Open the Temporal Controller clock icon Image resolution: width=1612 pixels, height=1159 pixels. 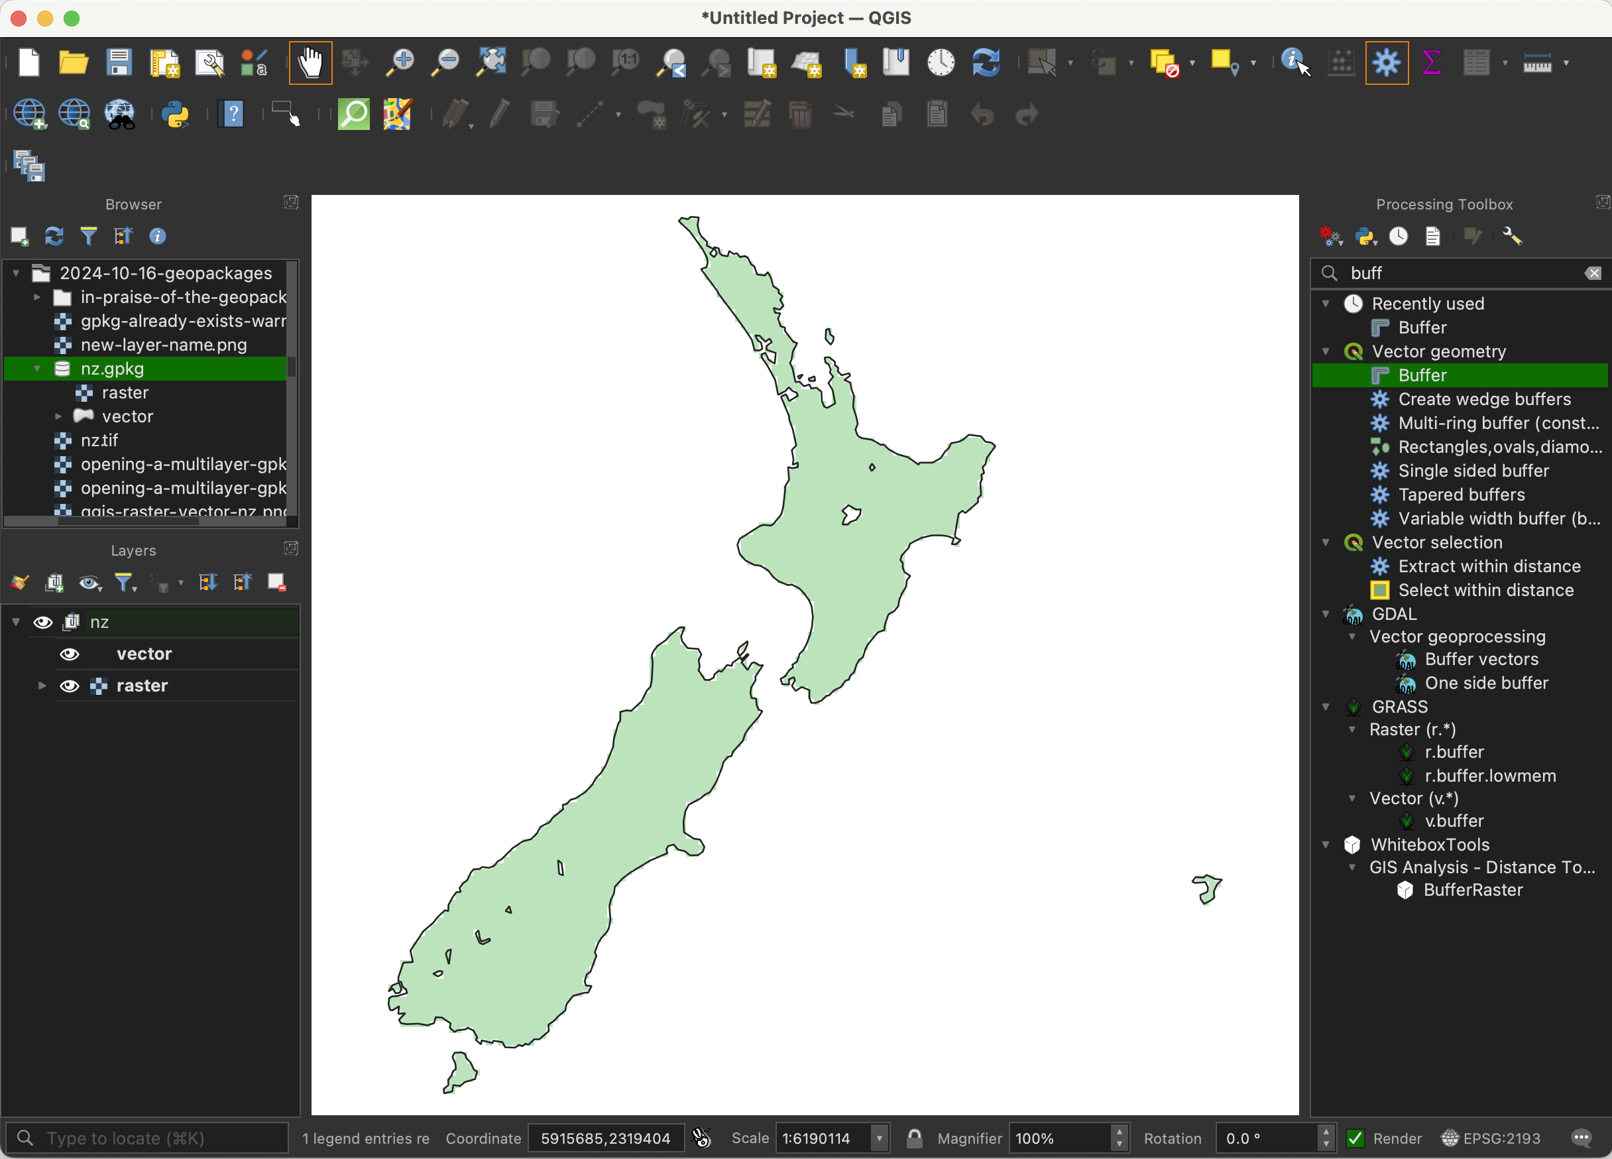click(x=941, y=62)
